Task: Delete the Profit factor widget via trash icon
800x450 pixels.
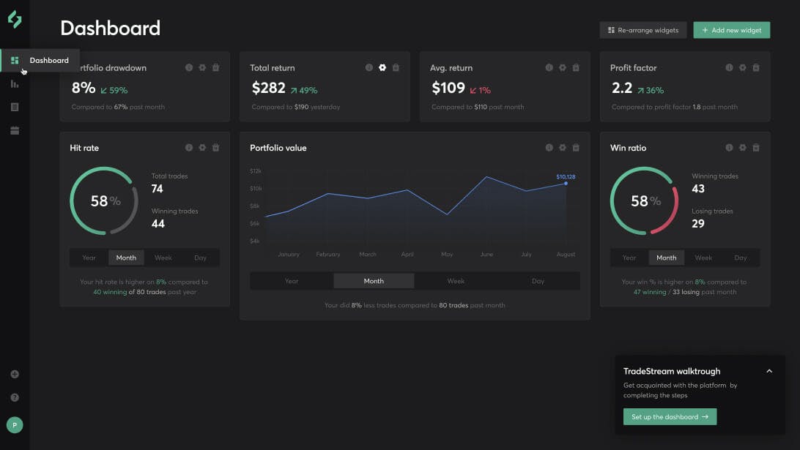Action: point(756,67)
